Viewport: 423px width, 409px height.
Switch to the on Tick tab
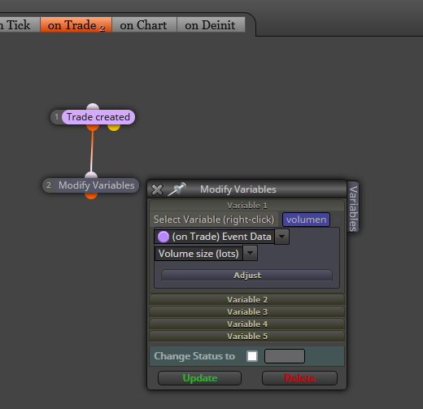(20, 25)
